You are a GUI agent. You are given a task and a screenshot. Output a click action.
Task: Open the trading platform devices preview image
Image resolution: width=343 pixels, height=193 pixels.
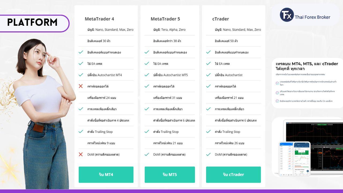[x=308, y=147]
